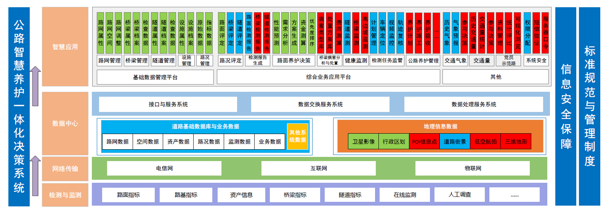The width and height of the screenshot is (606, 214).
Task: Select the 信息安全保障 vertical banner
Action: [x=566, y=106]
